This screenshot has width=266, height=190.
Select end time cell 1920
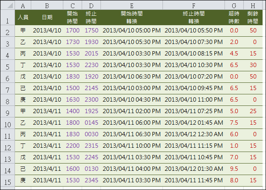click(91, 77)
